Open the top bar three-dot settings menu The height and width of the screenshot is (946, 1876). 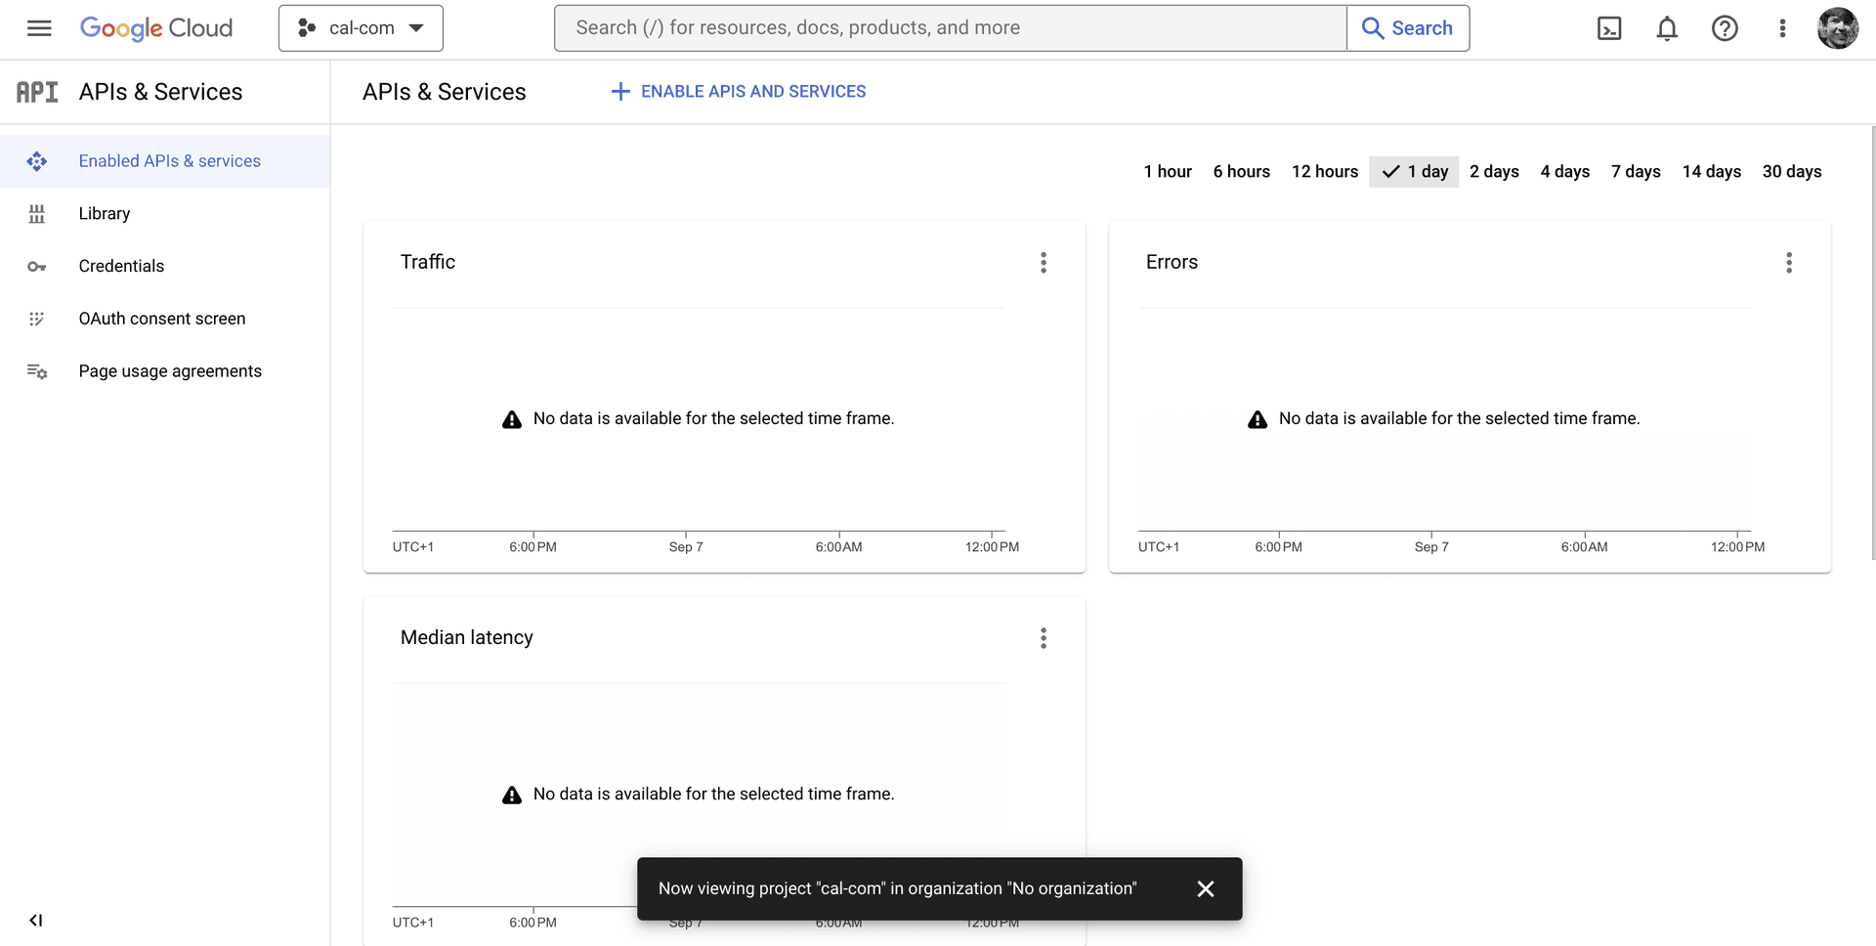[1781, 28]
